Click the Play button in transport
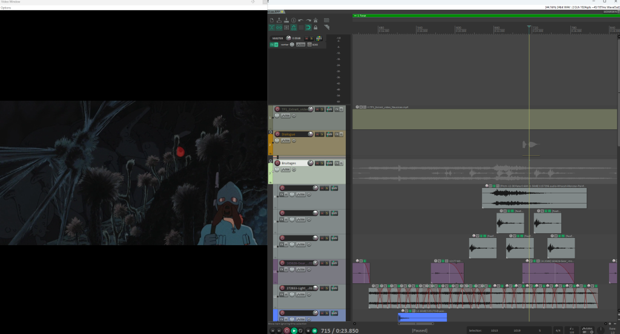The image size is (620, 334). (x=294, y=330)
